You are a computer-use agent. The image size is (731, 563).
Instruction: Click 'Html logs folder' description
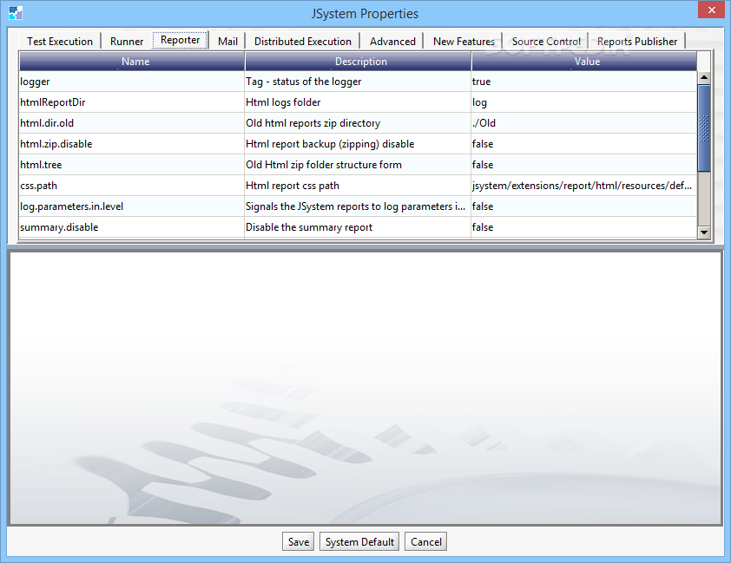coord(358,102)
